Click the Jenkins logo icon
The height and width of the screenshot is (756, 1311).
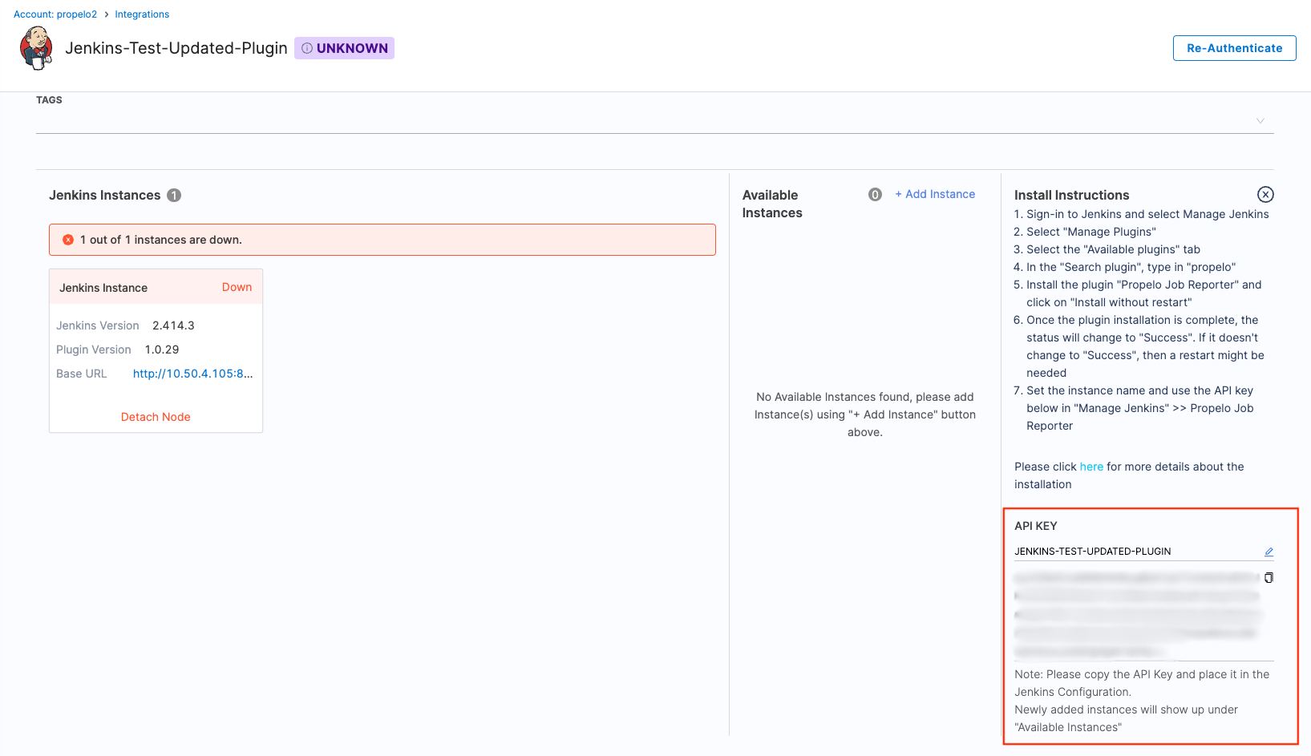[x=36, y=48]
